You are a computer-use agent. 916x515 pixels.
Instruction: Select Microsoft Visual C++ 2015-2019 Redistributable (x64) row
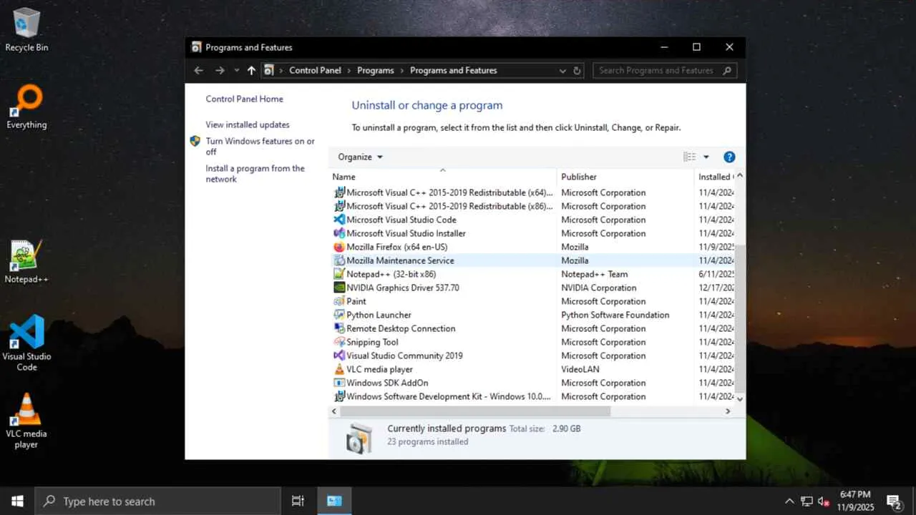pos(534,192)
